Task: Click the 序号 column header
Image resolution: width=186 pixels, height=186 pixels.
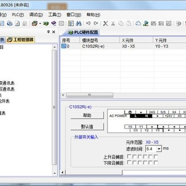Action: coord(70,40)
